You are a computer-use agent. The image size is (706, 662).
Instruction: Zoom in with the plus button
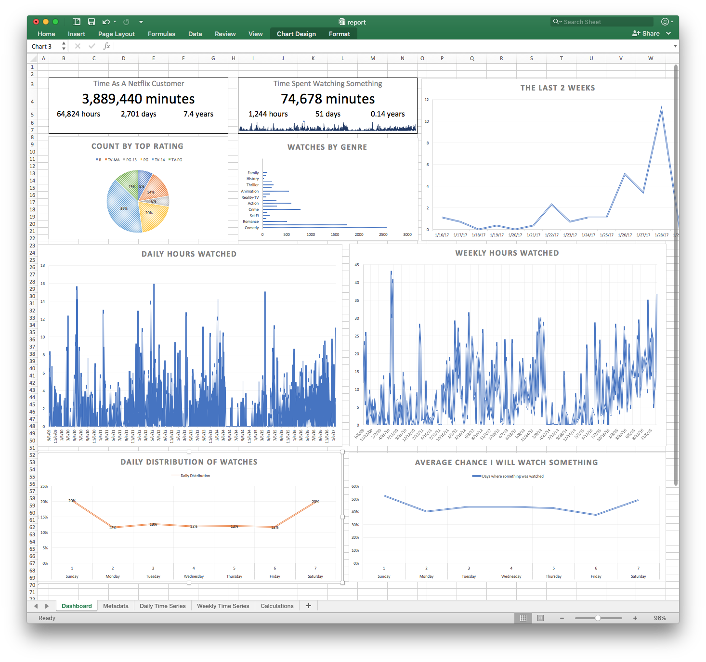pos(635,618)
